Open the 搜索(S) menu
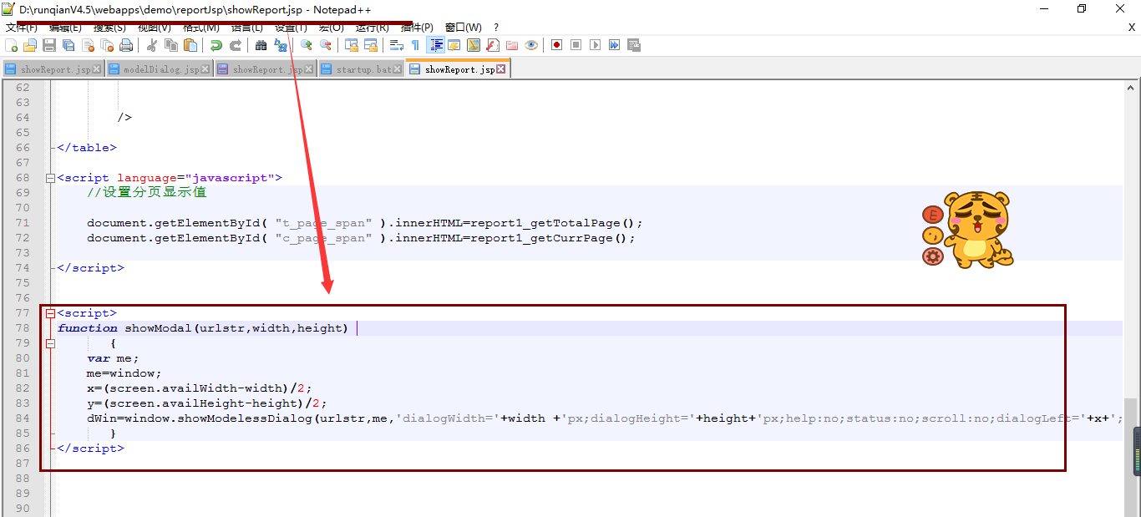The width and height of the screenshot is (1141, 517). point(109,28)
